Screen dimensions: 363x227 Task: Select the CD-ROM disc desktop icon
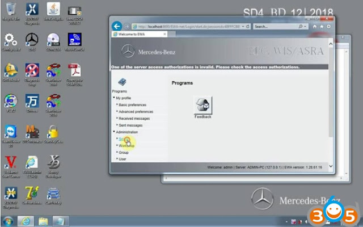pyautogui.click(x=53, y=41)
